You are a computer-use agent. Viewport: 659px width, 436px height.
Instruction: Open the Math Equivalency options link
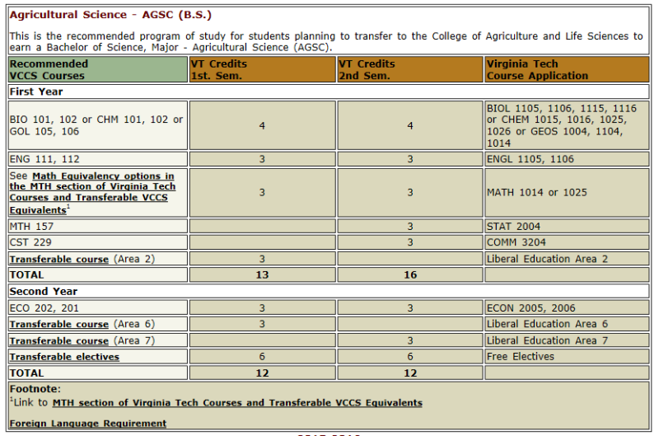tap(92, 192)
